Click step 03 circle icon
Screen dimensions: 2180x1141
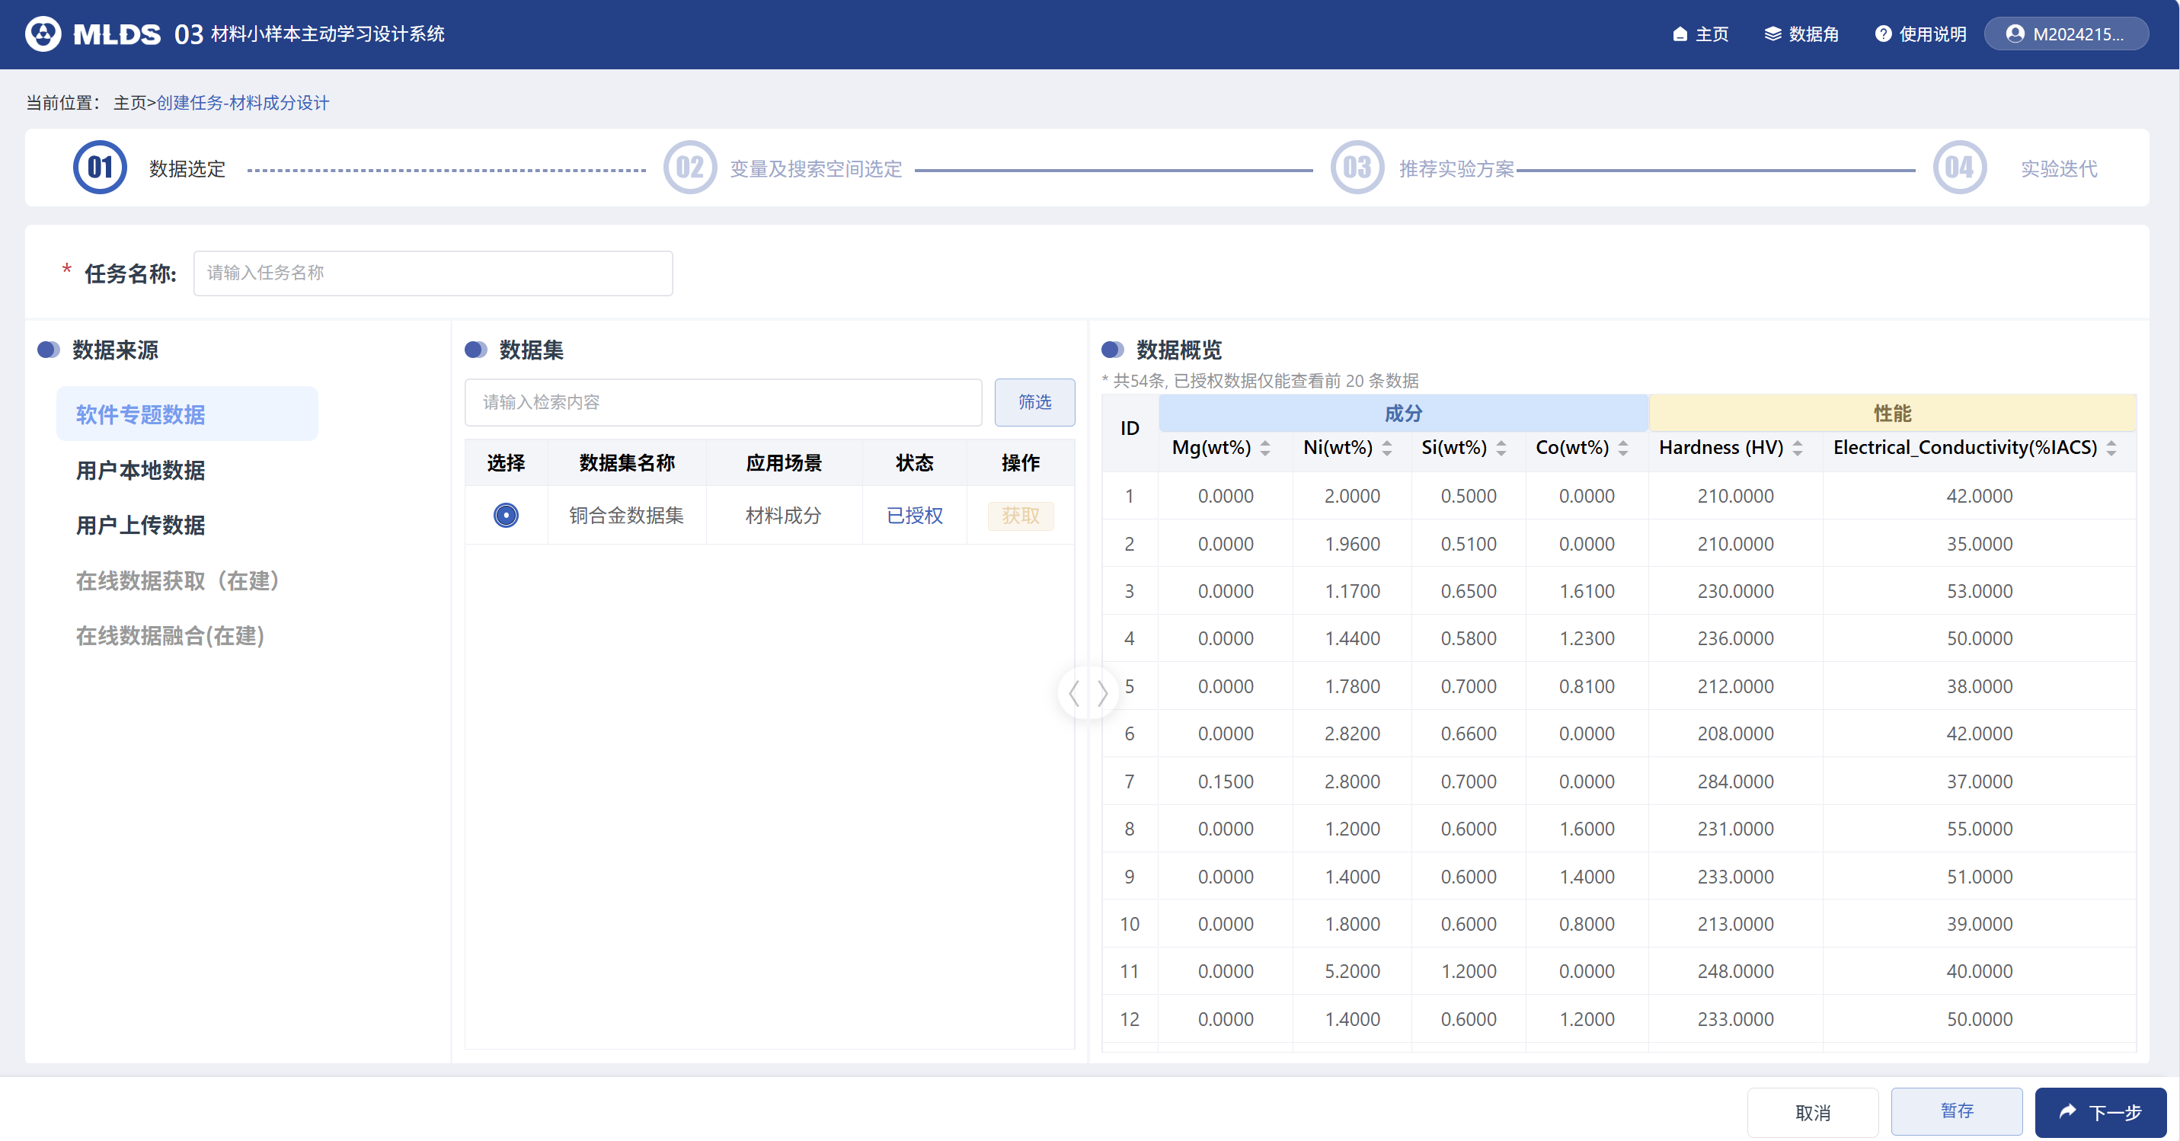[x=1357, y=168]
